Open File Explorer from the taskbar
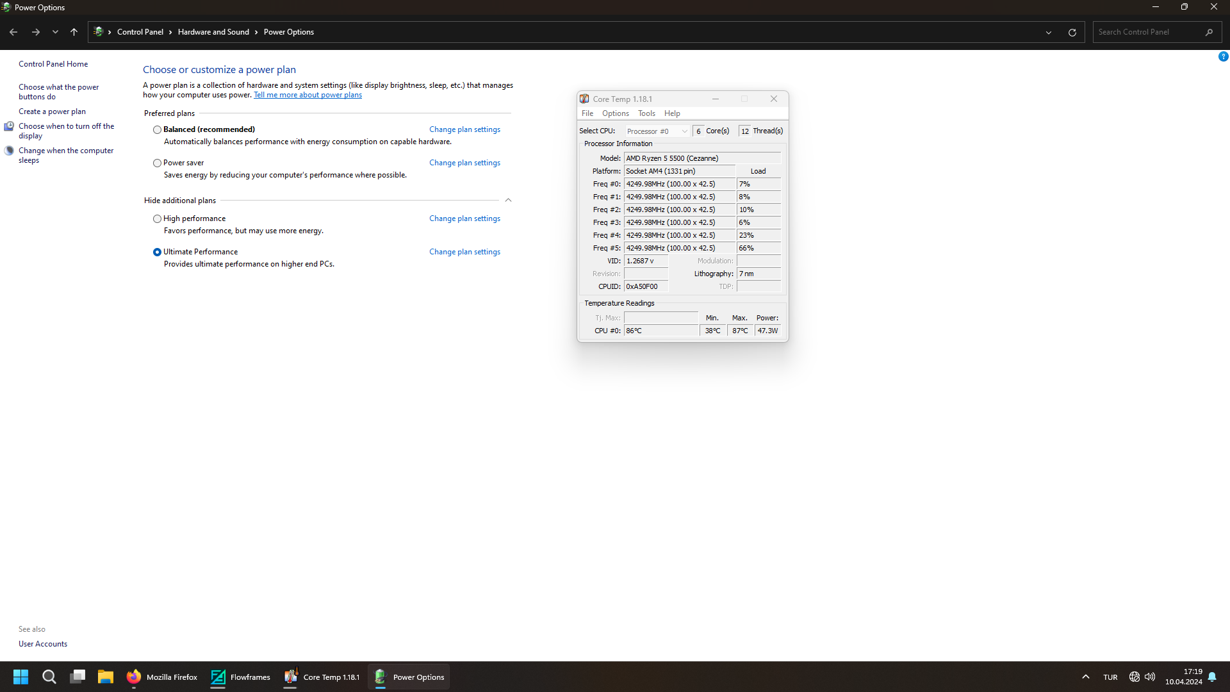 (105, 677)
